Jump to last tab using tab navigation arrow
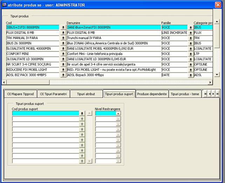 [x=218, y=94]
